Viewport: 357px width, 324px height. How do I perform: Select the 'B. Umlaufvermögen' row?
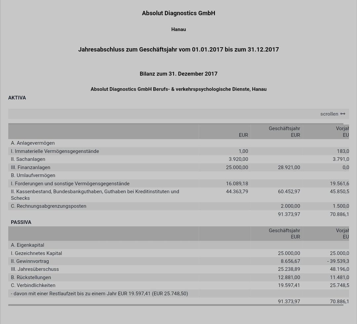click(178, 175)
